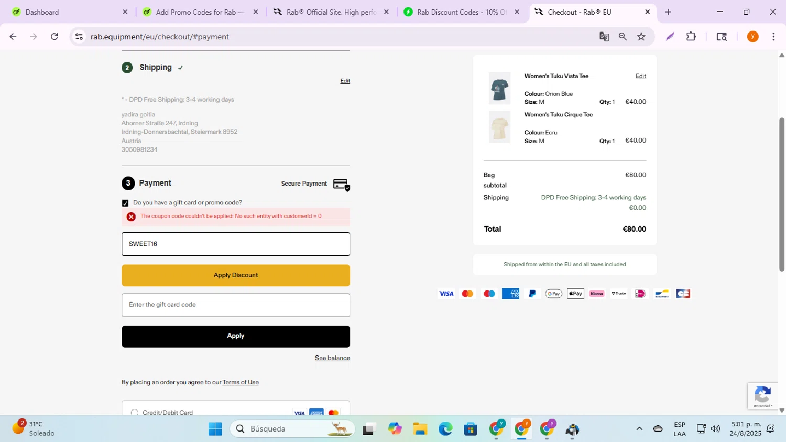Viewport: 786px width, 442px height.
Task: Bookmark this page with the star icon
Action: click(x=641, y=37)
